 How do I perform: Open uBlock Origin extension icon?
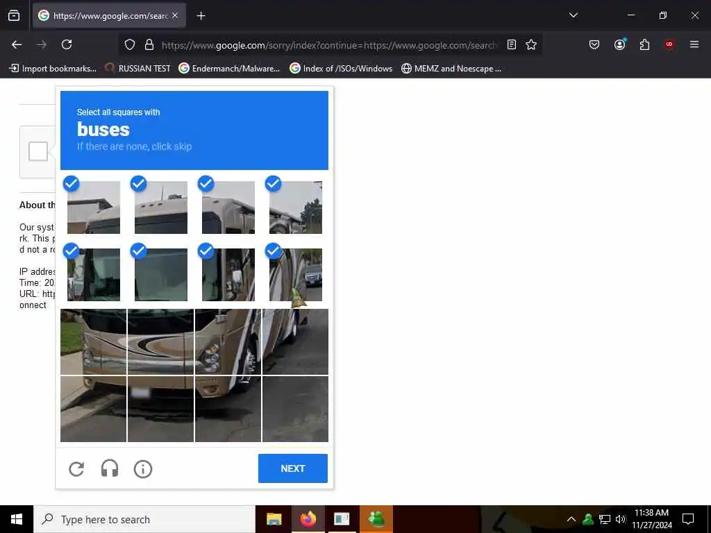(669, 44)
